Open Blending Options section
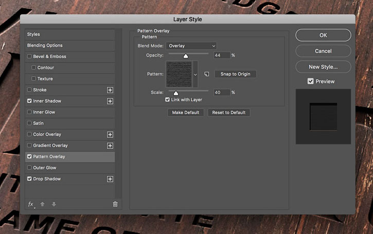The width and height of the screenshot is (373, 234). (x=70, y=45)
